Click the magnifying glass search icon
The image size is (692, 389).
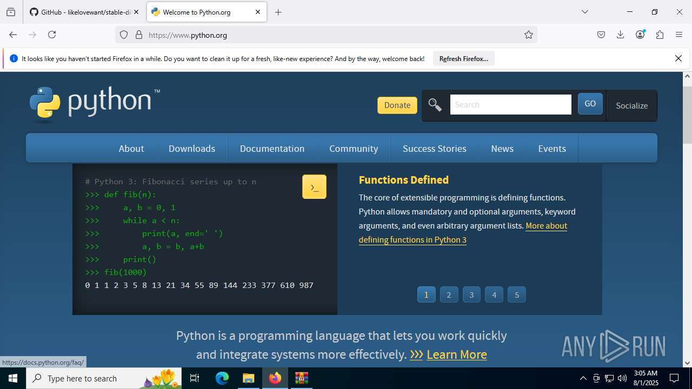pos(435,105)
